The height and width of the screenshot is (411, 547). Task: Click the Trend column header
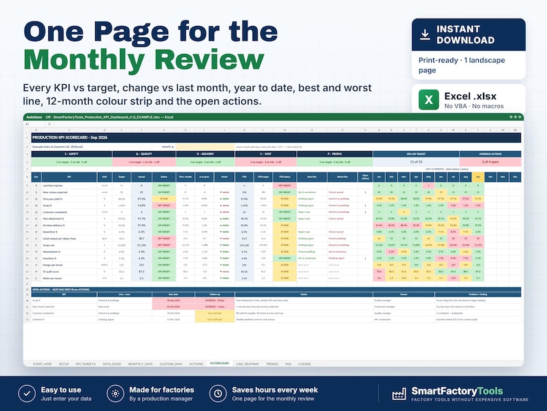(x=225, y=177)
